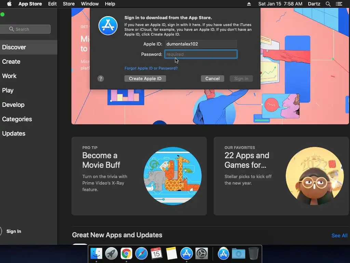The width and height of the screenshot is (350, 263).
Task: Click See All for new apps
Action: tap(339, 236)
